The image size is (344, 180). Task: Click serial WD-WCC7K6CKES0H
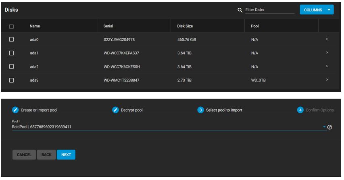(x=122, y=67)
